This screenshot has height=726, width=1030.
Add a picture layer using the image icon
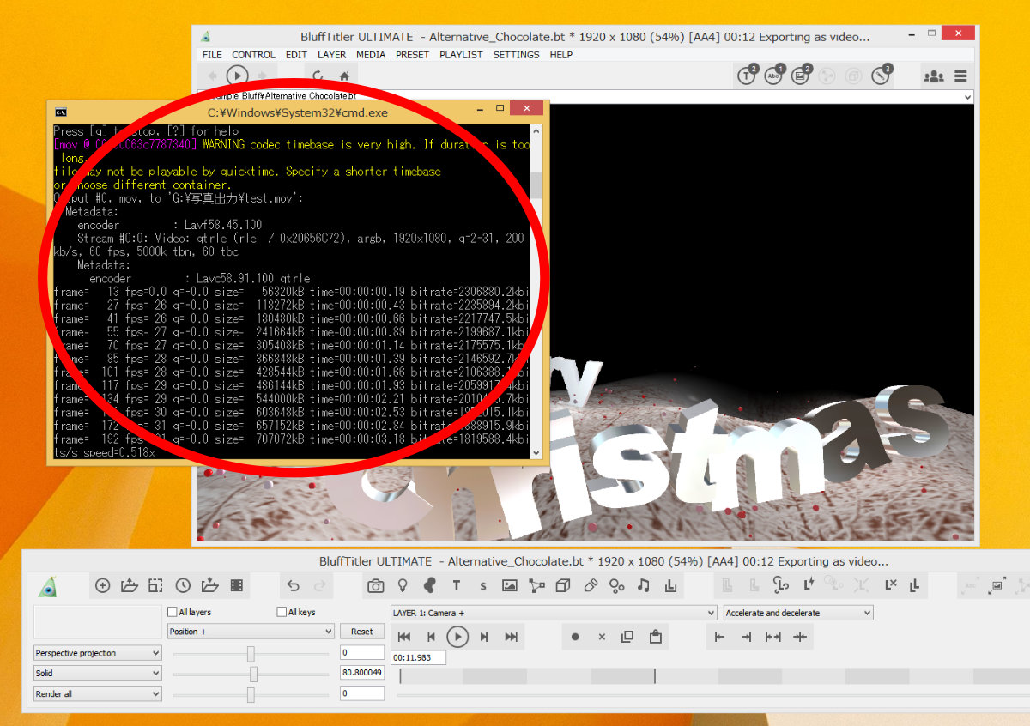pyautogui.click(x=510, y=586)
